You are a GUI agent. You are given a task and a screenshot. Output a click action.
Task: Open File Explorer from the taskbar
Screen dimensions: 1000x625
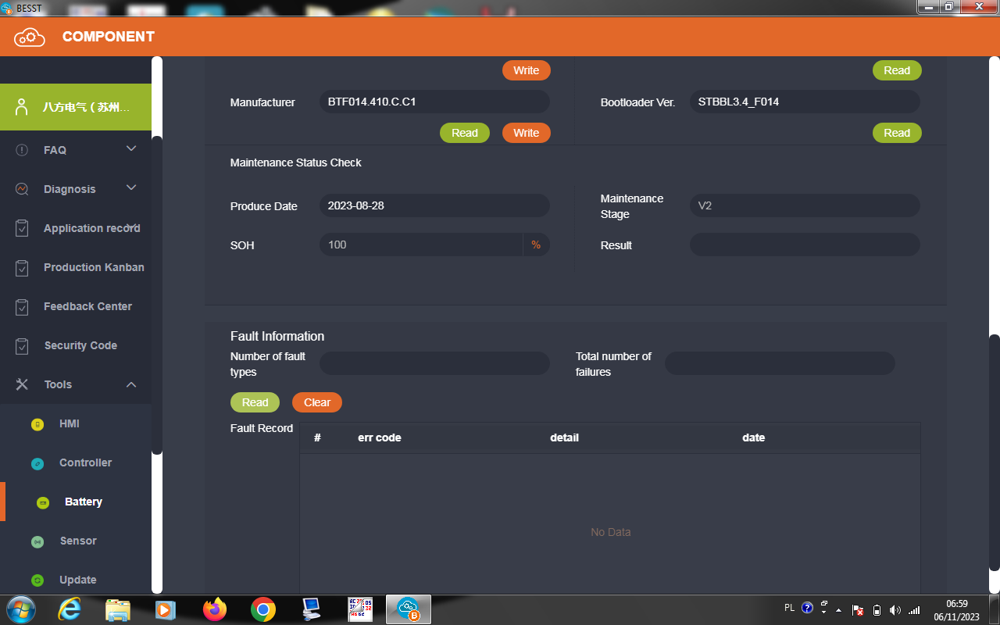pyautogui.click(x=118, y=609)
